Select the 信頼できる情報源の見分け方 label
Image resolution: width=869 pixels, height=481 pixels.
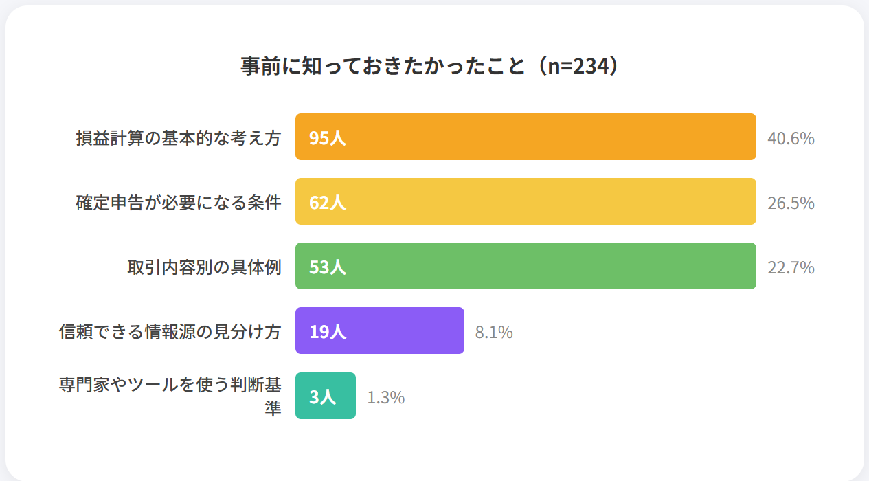(x=170, y=331)
